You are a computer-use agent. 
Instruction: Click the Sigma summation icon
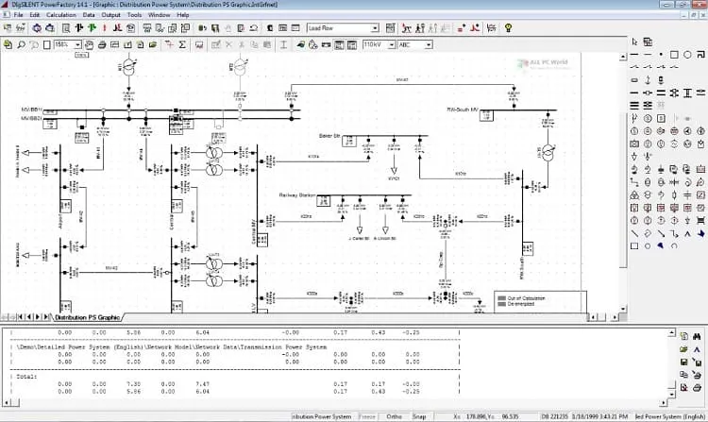tap(182, 44)
